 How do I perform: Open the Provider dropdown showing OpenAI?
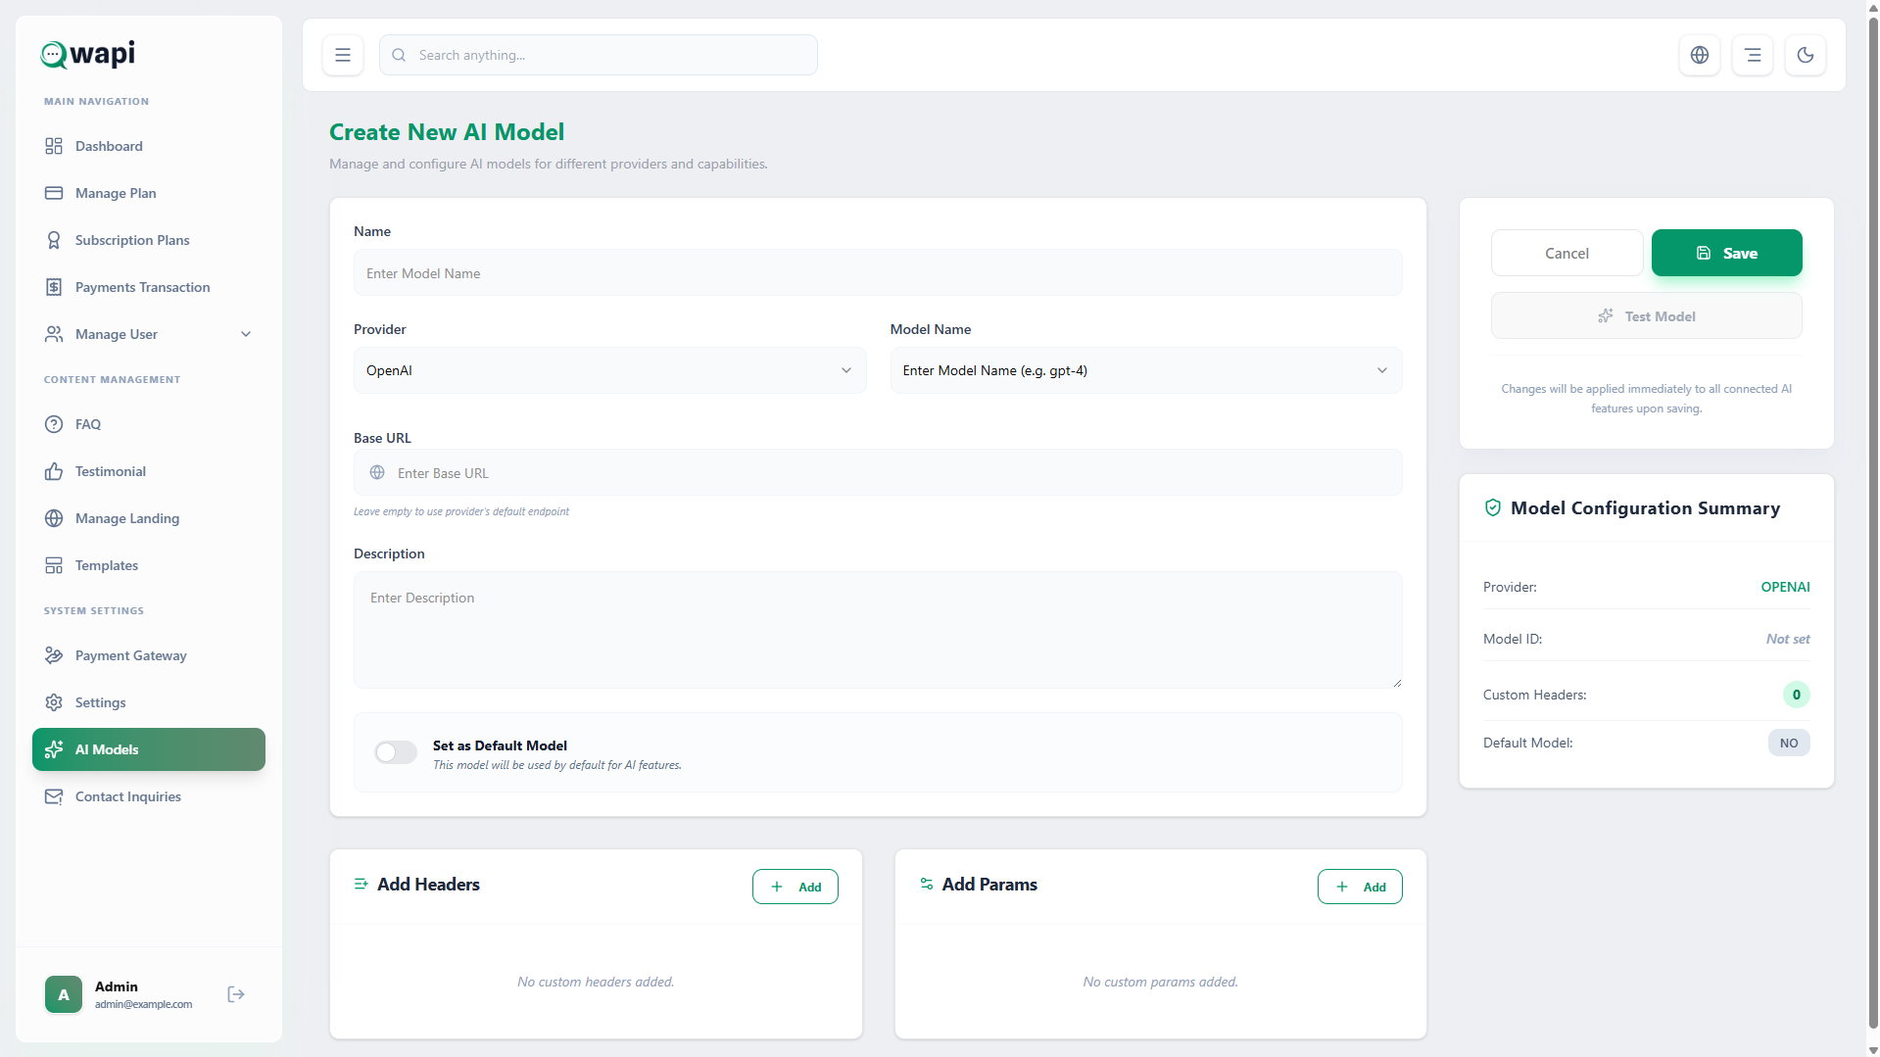click(x=609, y=370)
